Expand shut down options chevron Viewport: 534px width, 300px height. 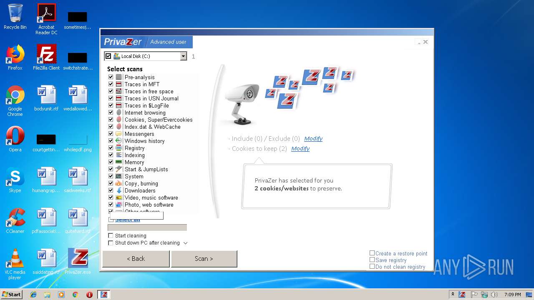[x=186, y=243]
